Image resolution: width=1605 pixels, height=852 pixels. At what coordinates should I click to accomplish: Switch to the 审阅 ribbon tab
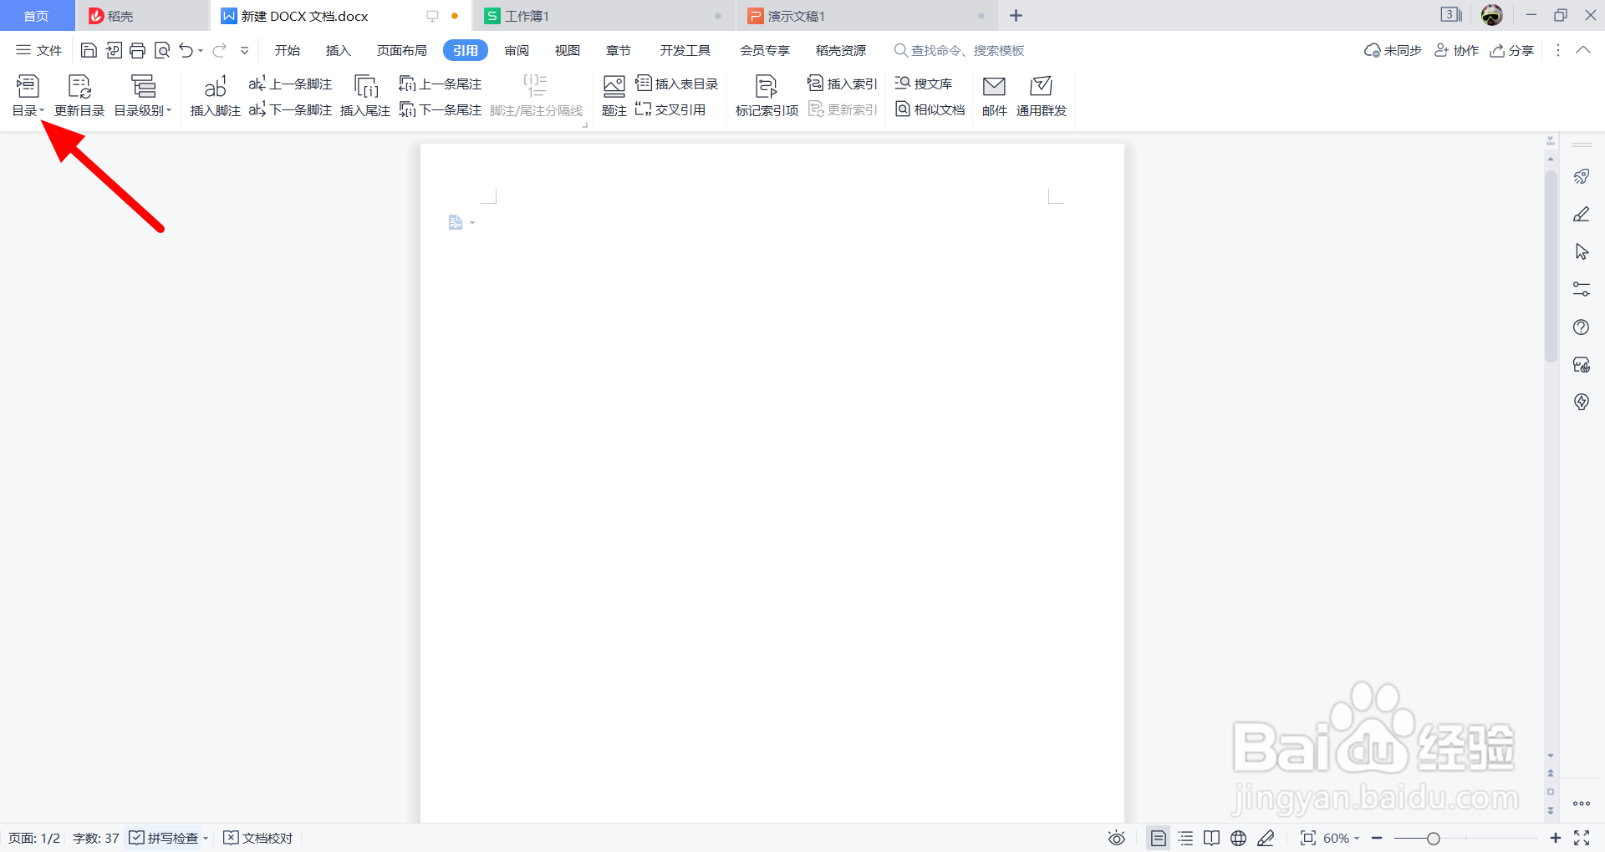pyautogui.click(x=517, y=50)
